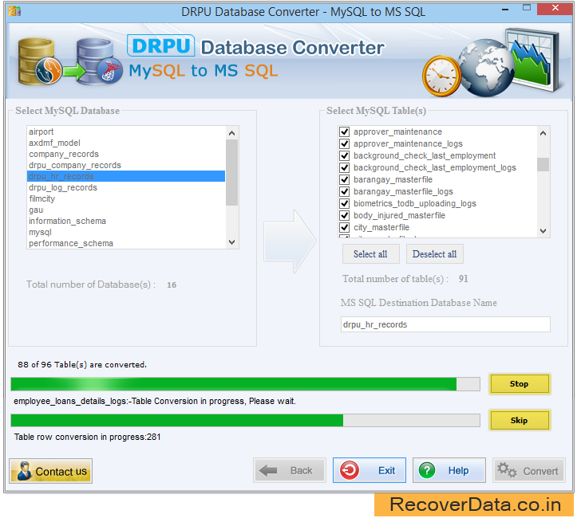This screenshot has width=577, height=518.
Task: Exit the application
Action: pyautogui.click(x=369, y=470)
